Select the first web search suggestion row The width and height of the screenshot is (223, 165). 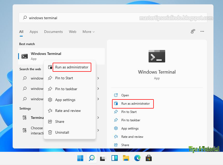pyautogui.click(x=61, y=78)
